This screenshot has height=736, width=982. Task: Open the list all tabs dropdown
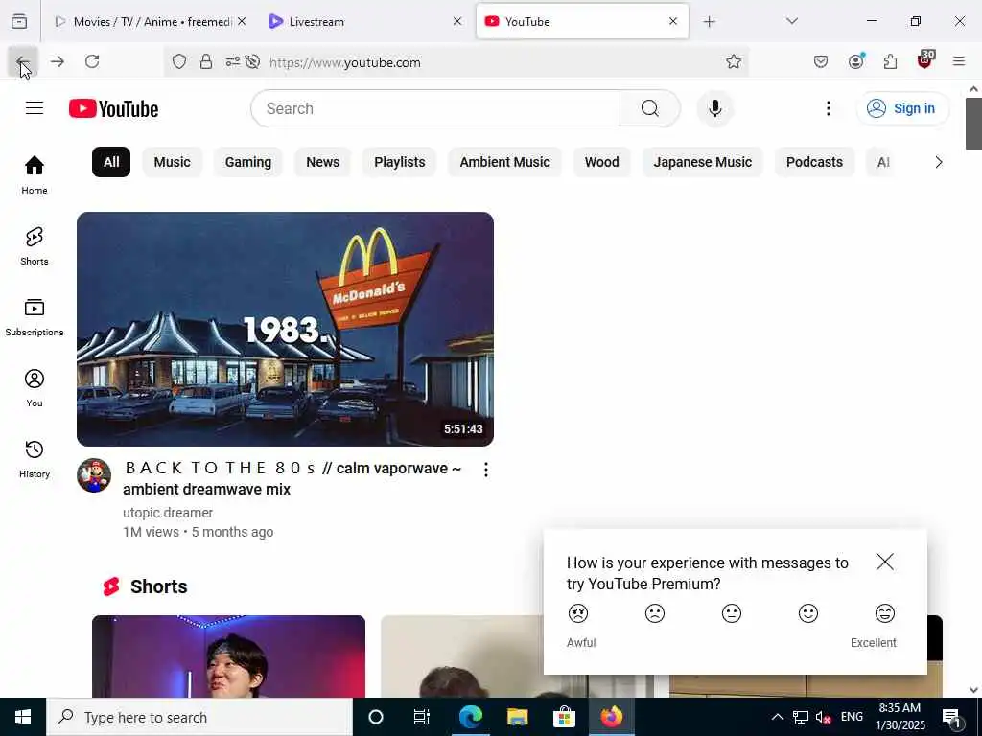[791, 21]
